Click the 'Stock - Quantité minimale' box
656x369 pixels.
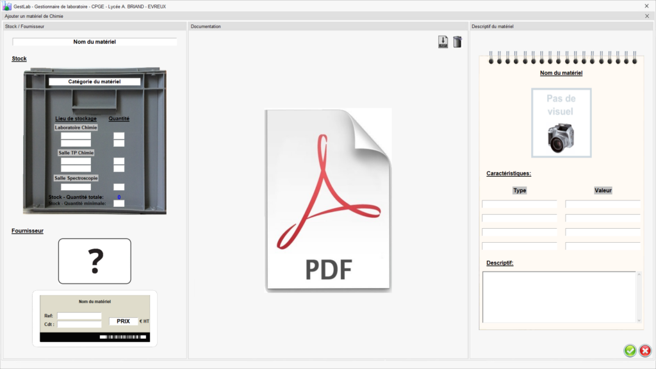119,204
